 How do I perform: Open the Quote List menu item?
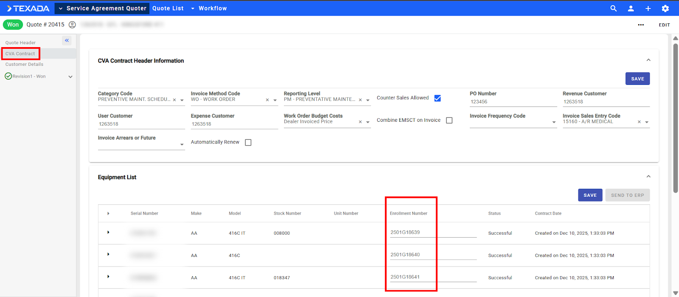point(168,8)
